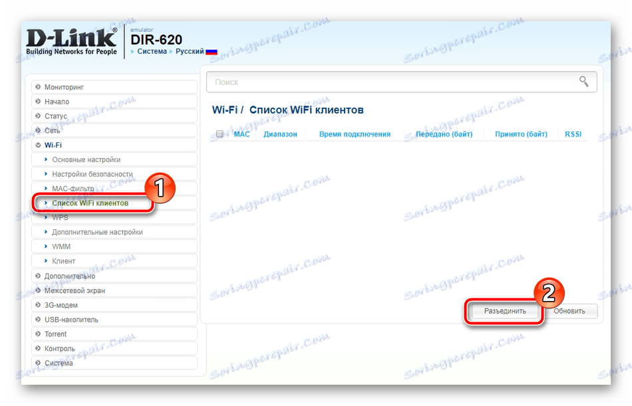Sort by Передано (байт) column
The image size is (632, 406).
pos(444,134)
